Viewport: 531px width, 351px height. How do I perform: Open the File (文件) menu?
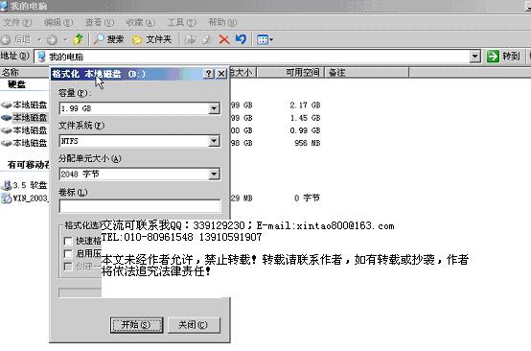click(x=17, y=22)
